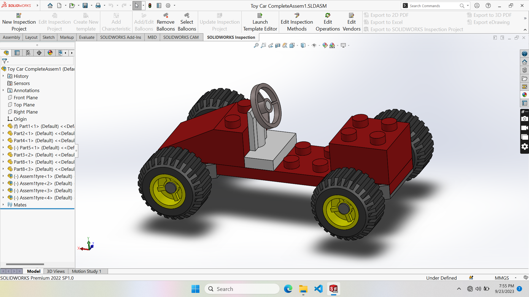Image resolution: width=529 pixels, height=297 pixels.
Task: Click the Rebuild traffic light icon
Action: coord(150,5)
